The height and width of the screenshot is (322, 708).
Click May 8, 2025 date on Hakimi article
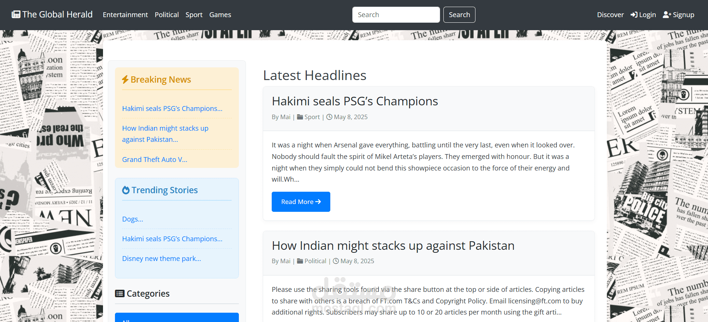pos(351,117)
